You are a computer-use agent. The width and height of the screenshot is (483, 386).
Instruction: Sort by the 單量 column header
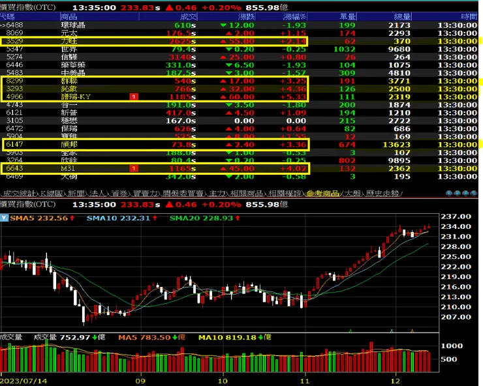pos(332,16)
